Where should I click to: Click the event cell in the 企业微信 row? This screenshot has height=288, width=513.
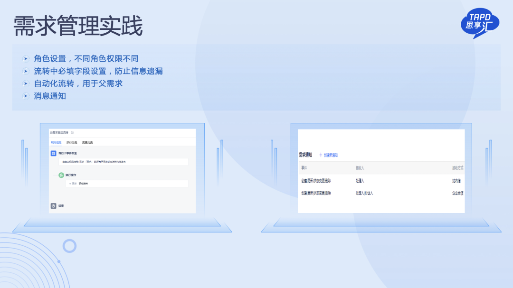coord(316,193)
